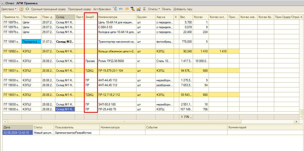
Task: Click the Склад column header
Action: click(65, 17)
